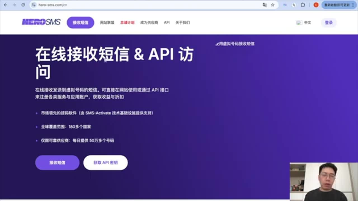Open the 网站联盟 menu item
This screenshot has width=358, height=201.
click(x=107, y=23)
